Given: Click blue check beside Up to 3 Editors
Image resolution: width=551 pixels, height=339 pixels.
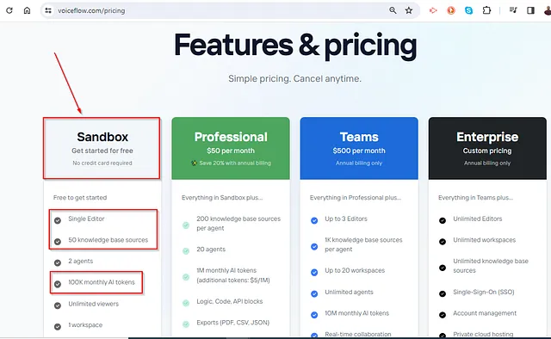Looking at the screenshot, I should (314, 220).
